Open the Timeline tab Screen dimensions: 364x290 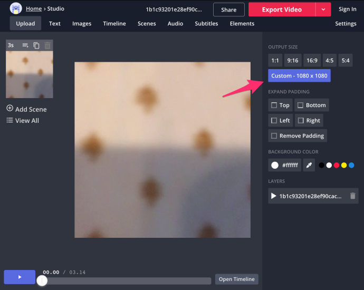(x=114, y=23)
